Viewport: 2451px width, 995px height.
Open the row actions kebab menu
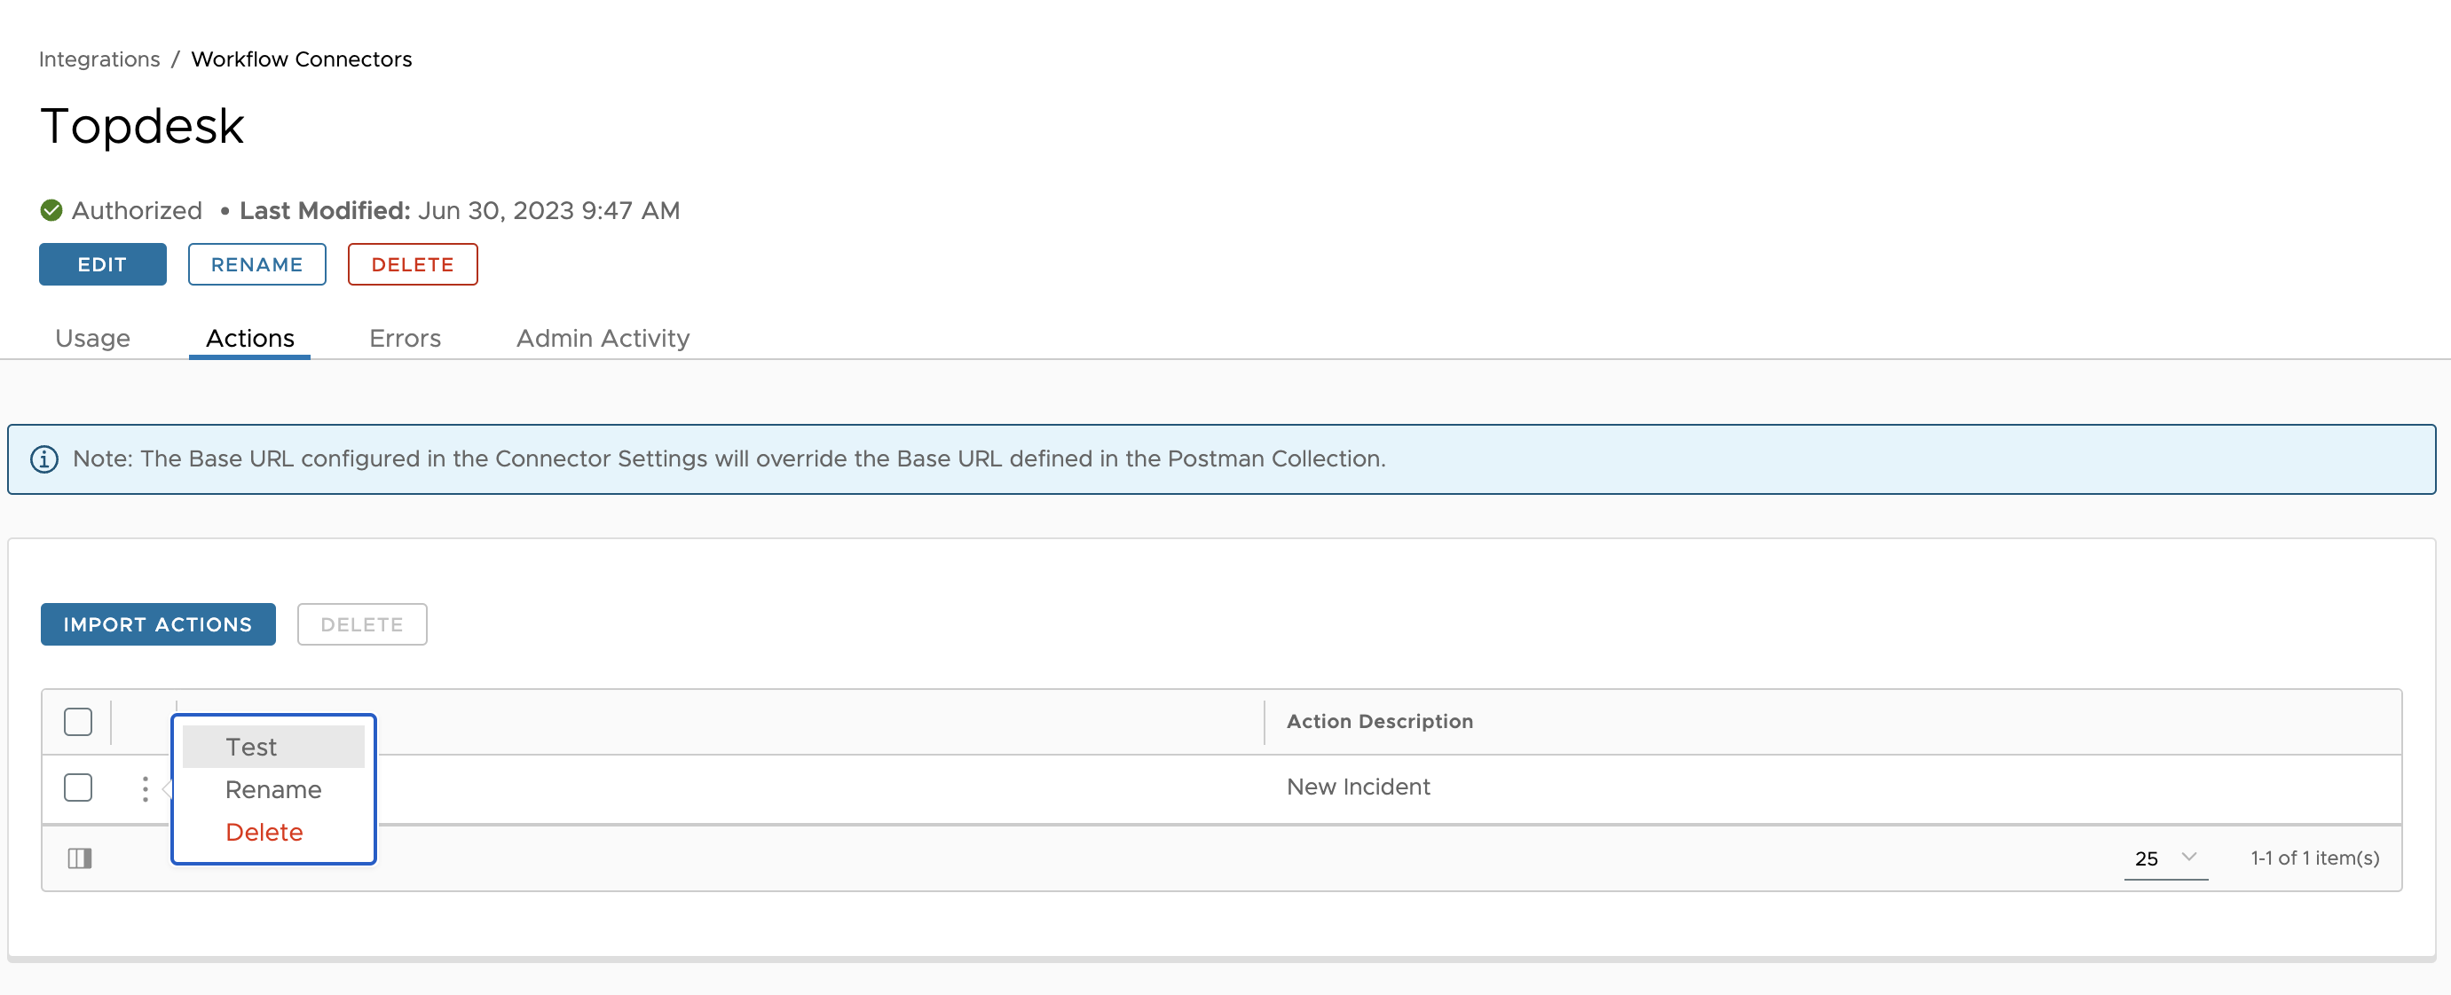click(x=144, y=787)
